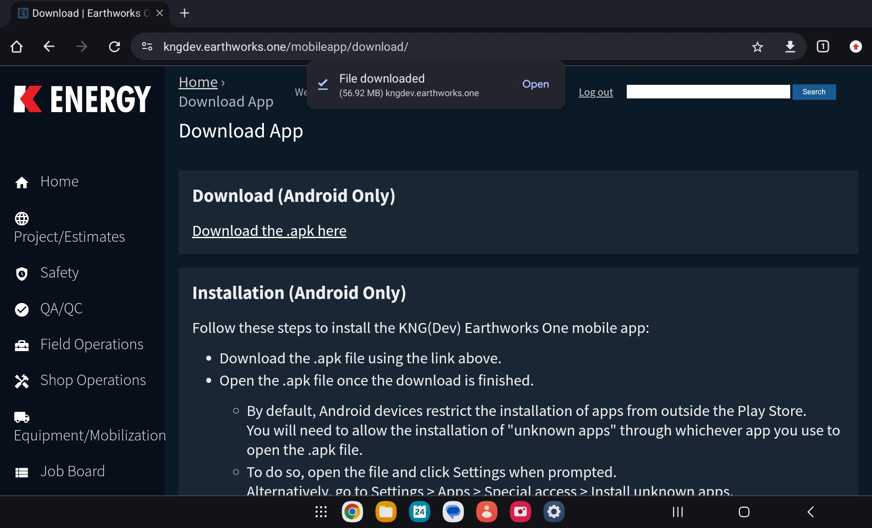
Task: Open QA/QC sidebar section
Action: [x=61, y=309]
